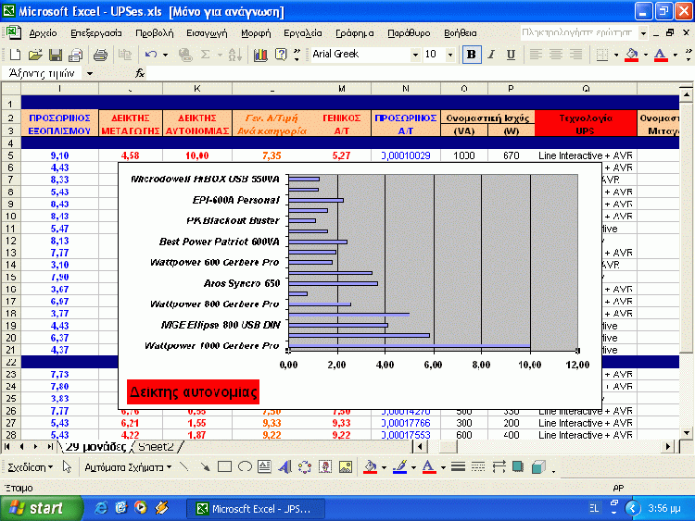Open the Γράφημα menu
695x521 pixels.
[x=355, y=33]
